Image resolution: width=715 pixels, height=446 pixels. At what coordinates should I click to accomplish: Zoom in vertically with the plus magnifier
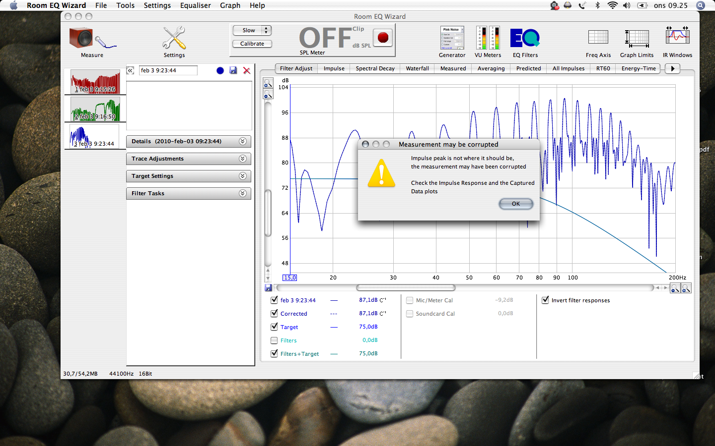coord(268,83)
